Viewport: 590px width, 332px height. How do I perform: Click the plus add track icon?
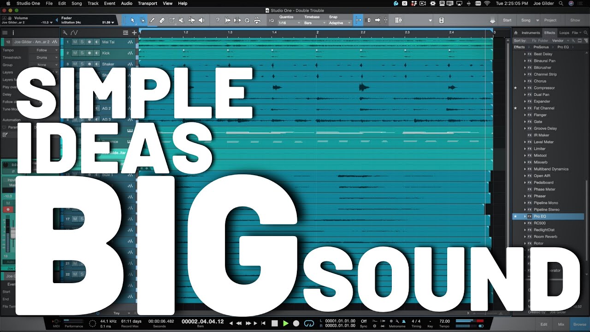pos(134,33)
